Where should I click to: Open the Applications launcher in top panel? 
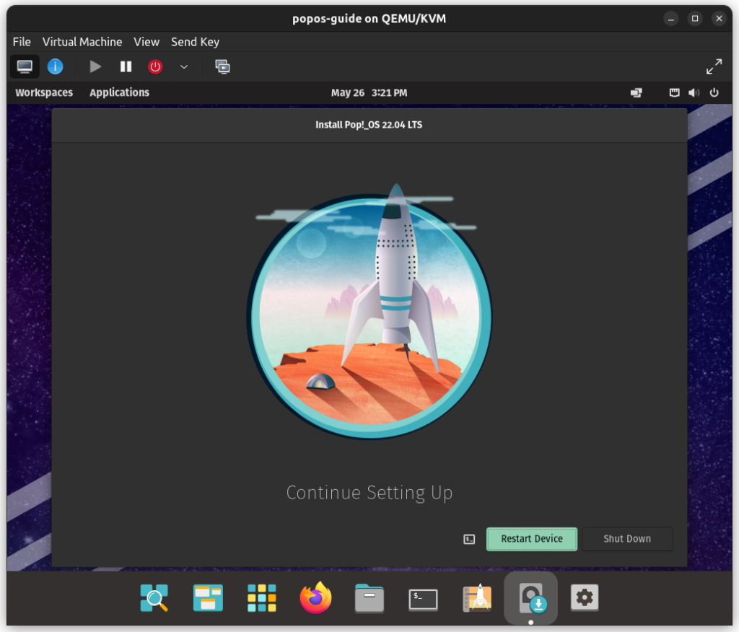[119, 92]
